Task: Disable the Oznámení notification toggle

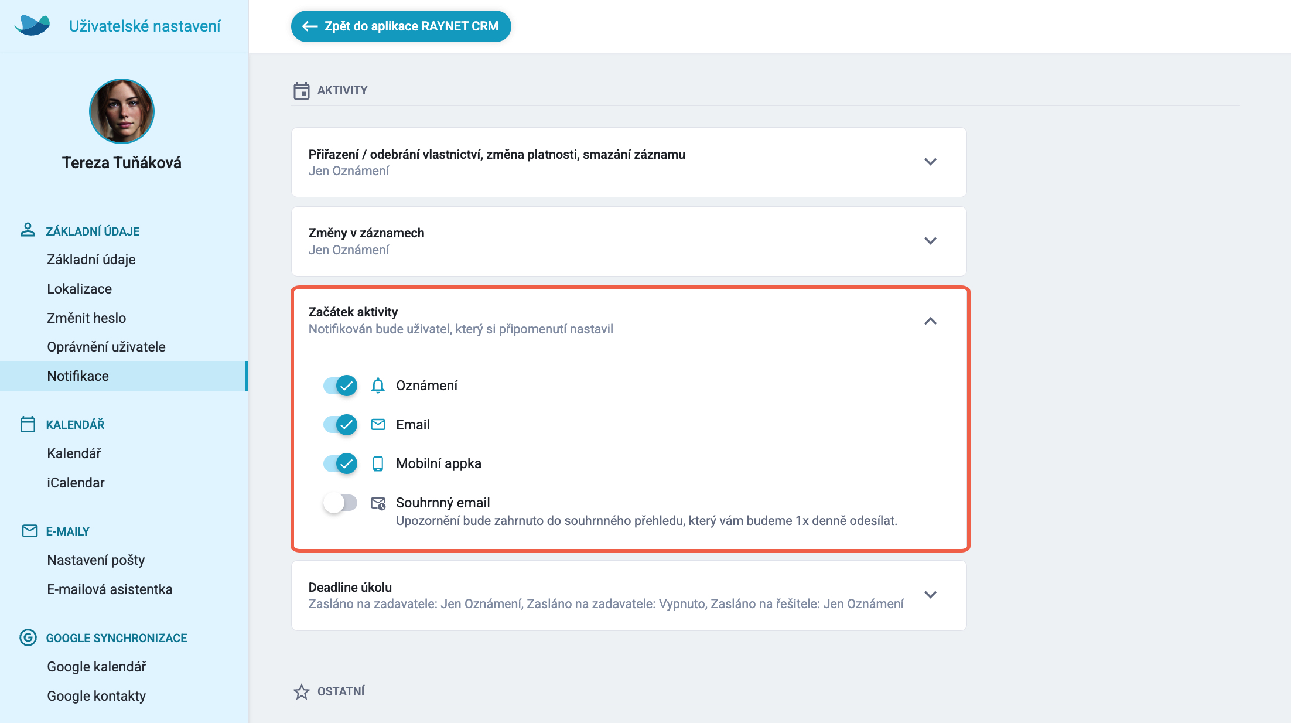Action: click(x=340, y=386)
